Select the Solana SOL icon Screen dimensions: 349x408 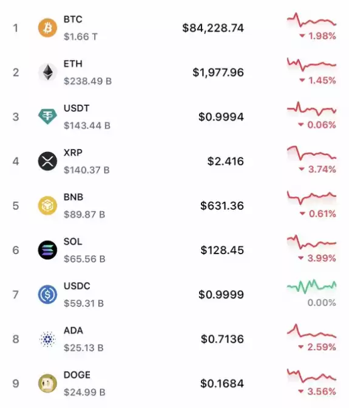(x=47, y=250)
